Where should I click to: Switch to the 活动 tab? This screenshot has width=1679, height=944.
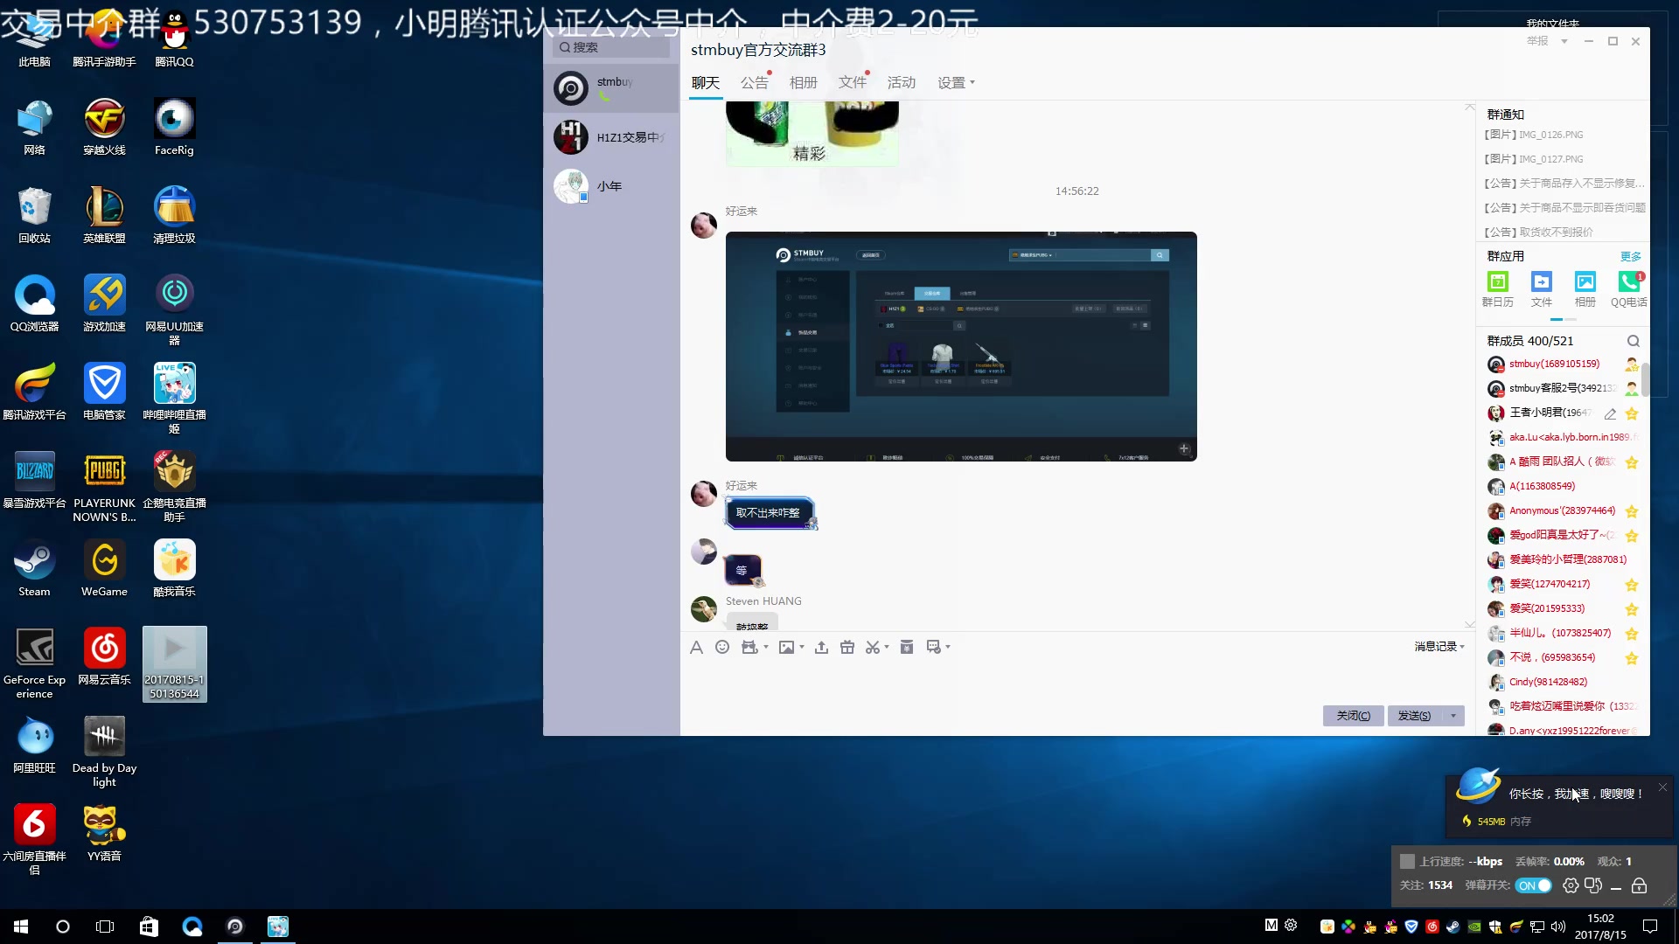(x=902, y=83)
